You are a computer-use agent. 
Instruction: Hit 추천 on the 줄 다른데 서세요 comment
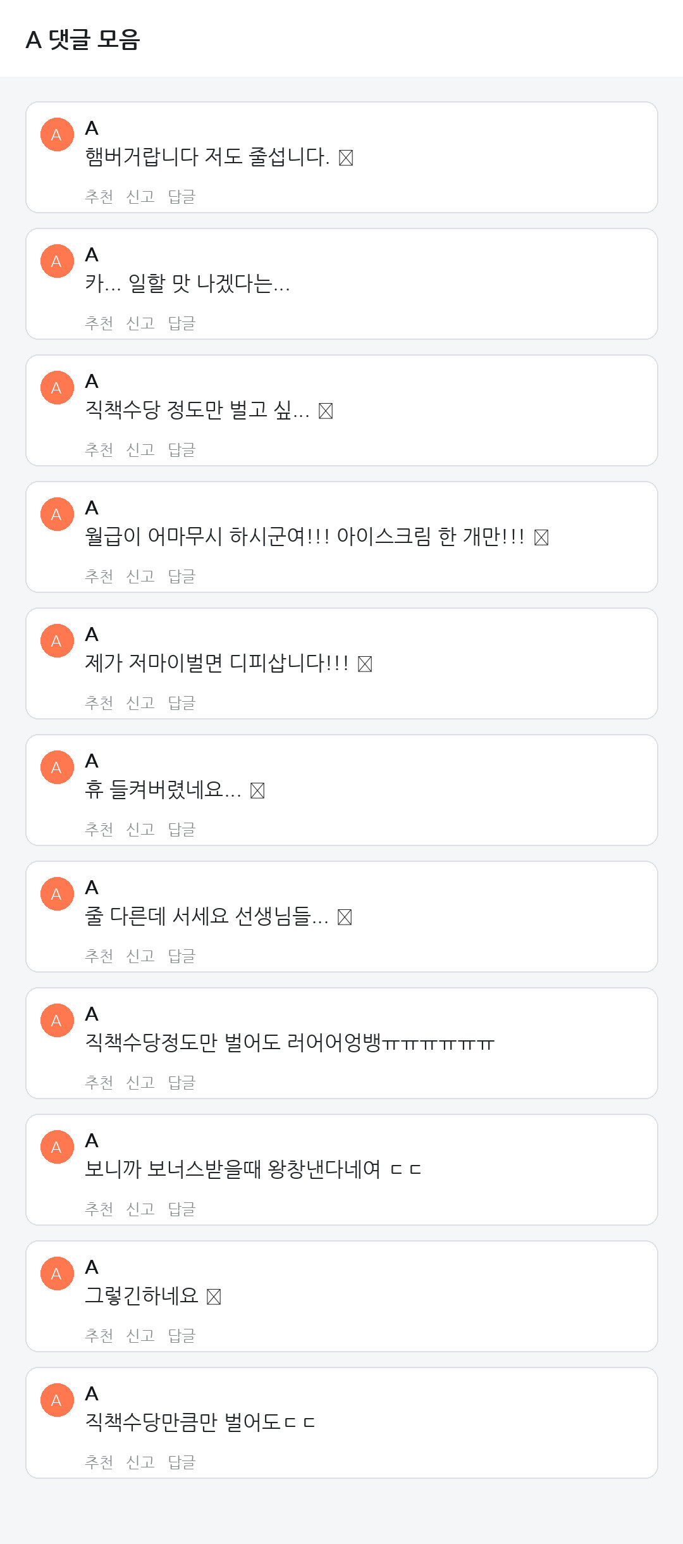(x=99, y=956)
